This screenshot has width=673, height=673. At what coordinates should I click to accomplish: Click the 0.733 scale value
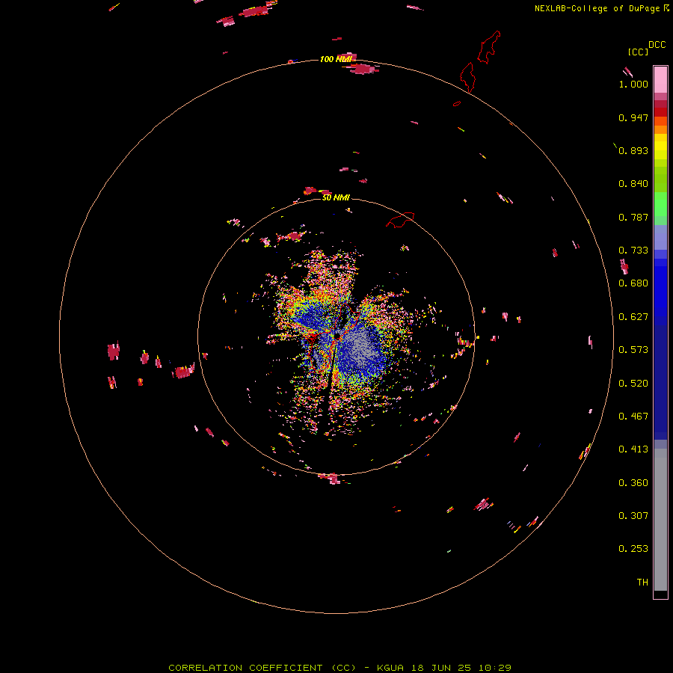tap(633, 251)
